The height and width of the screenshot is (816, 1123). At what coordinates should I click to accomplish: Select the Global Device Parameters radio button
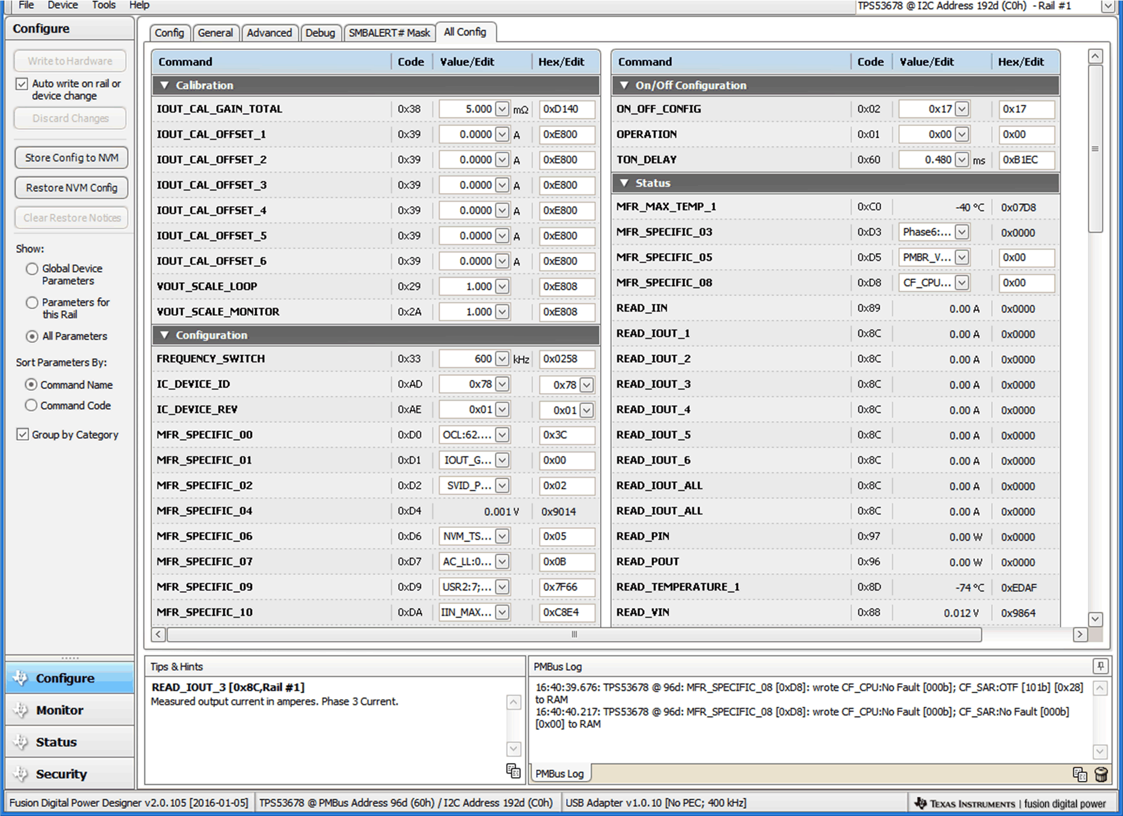click(32, 269)
